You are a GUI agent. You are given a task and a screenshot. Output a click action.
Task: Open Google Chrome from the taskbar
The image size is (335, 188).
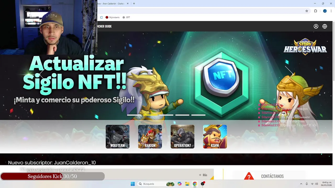(195, 184)
